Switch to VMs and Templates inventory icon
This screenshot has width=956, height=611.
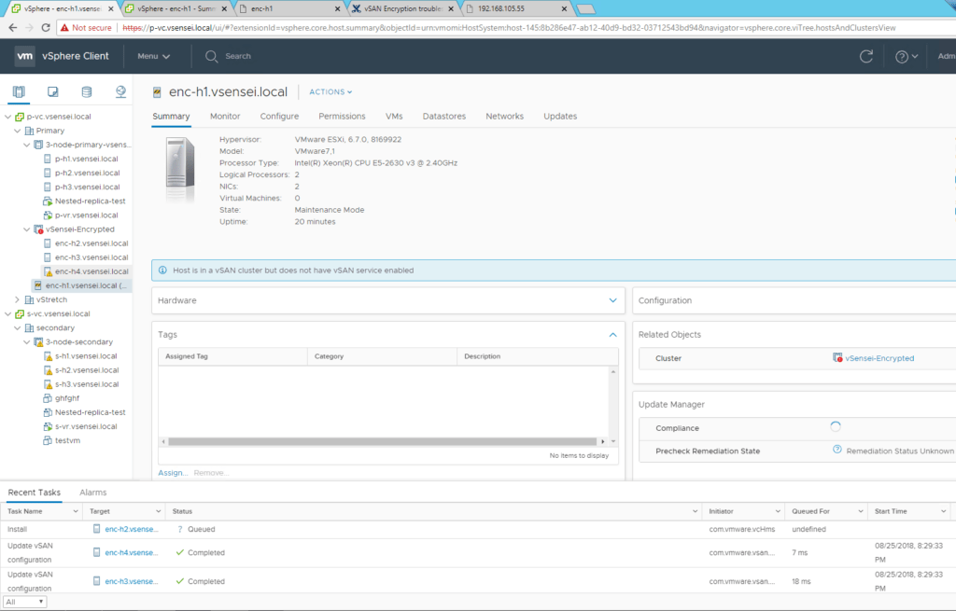point(53,92)
